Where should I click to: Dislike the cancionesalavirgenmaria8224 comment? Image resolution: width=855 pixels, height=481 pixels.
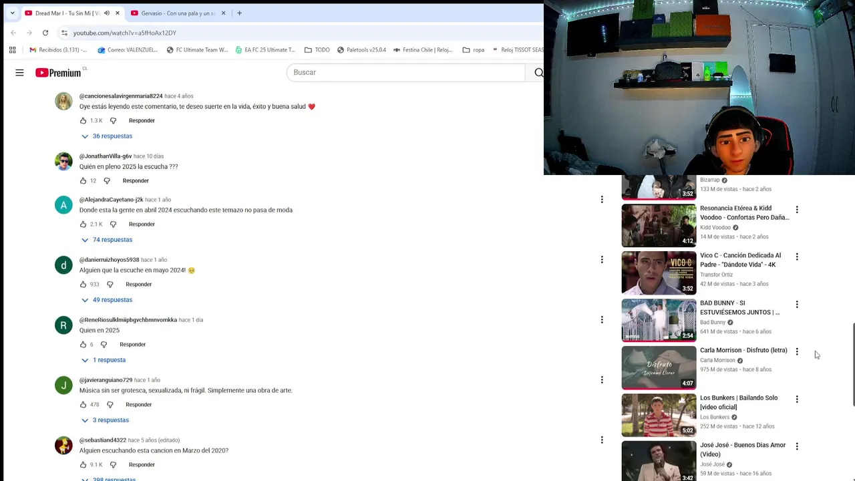[x=113, y=121]
